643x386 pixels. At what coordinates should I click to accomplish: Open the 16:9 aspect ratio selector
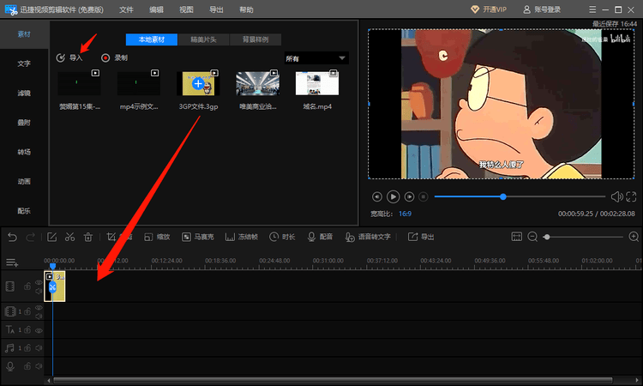[403, 213]
